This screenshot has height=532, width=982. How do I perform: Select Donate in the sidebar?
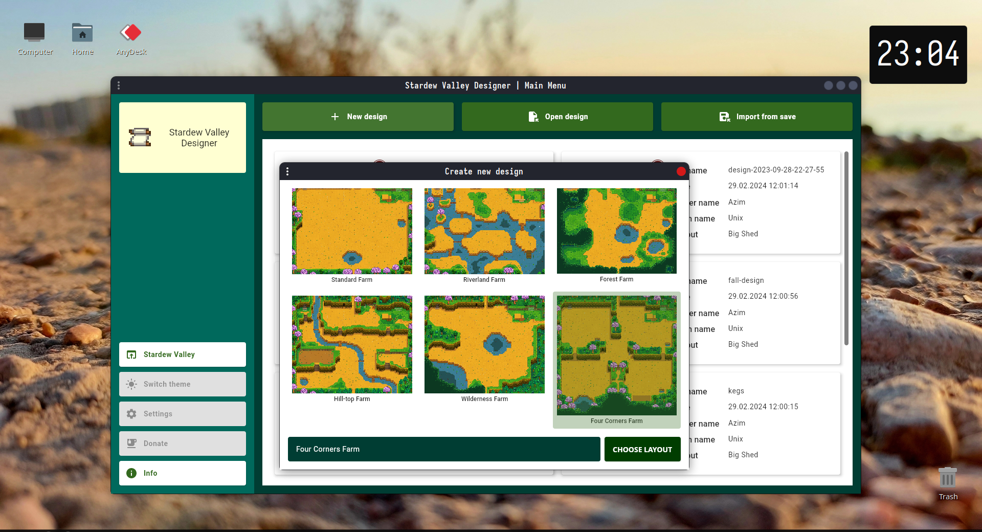pyautogui.click(x=183, y=444)
